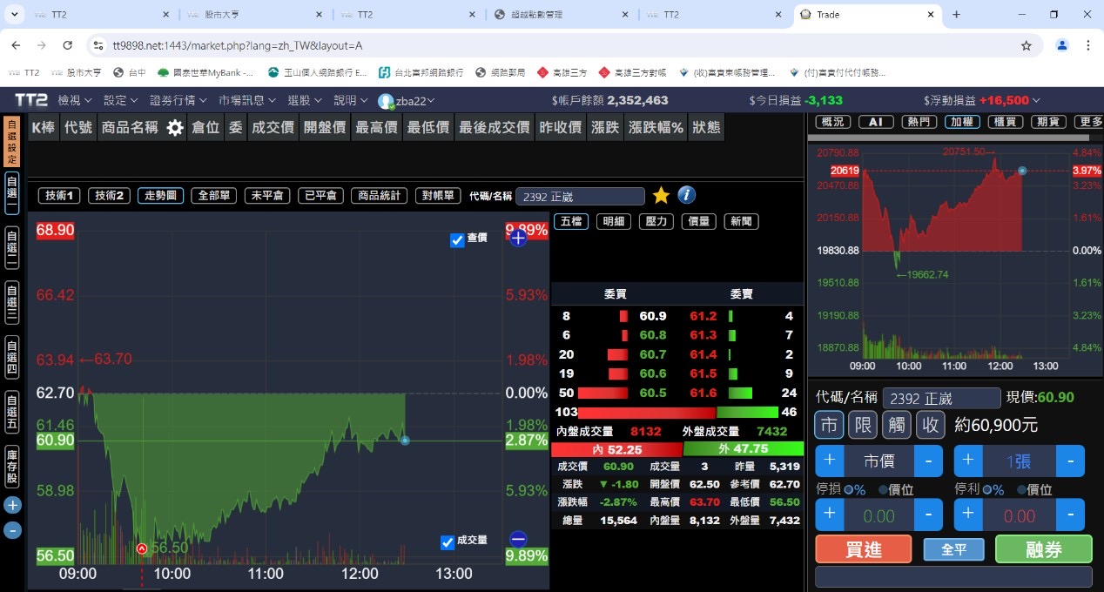The height and width of the screenshot is (592, 1104).
Task: Select 限 limit order type
Action: [x=863, y=425]
